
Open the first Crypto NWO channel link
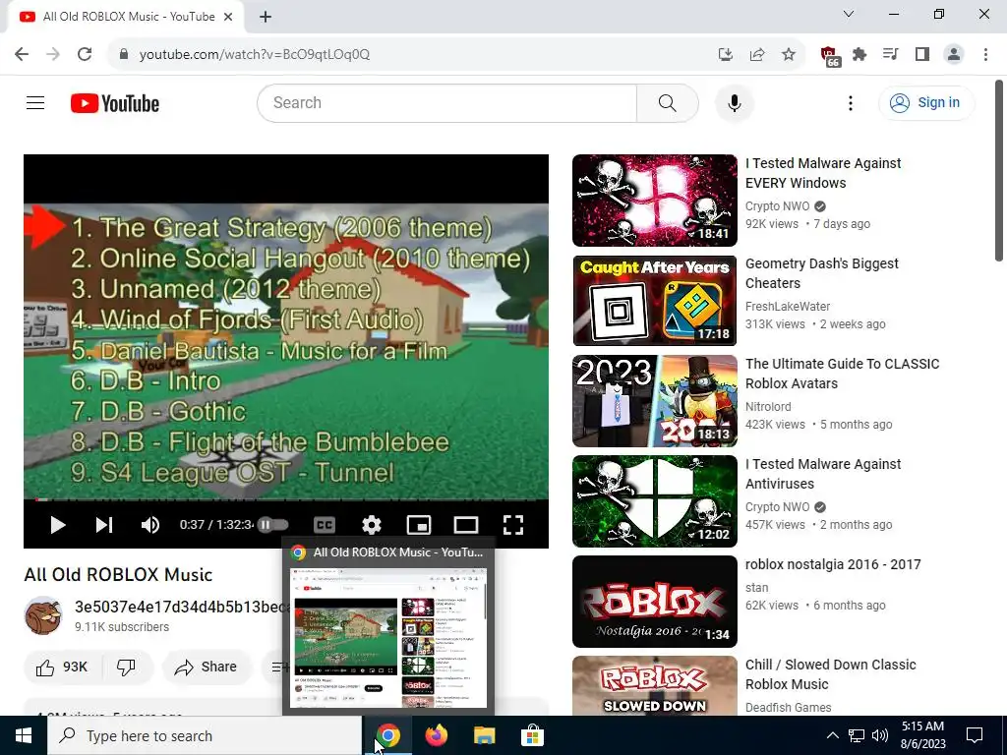(x=777, y=206)
